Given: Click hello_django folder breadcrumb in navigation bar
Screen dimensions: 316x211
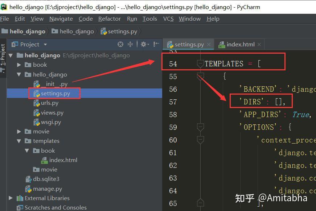Looking at the screenshot, I should (73, 32).
